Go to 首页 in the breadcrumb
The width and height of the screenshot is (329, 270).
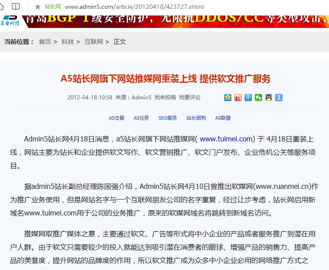45,42
